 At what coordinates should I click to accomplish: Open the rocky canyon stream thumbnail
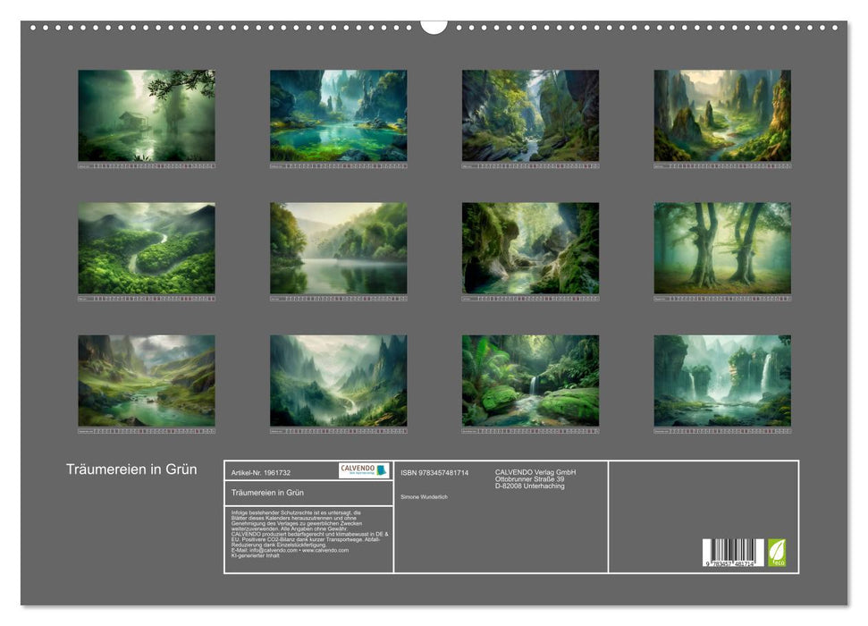(530, 115)
